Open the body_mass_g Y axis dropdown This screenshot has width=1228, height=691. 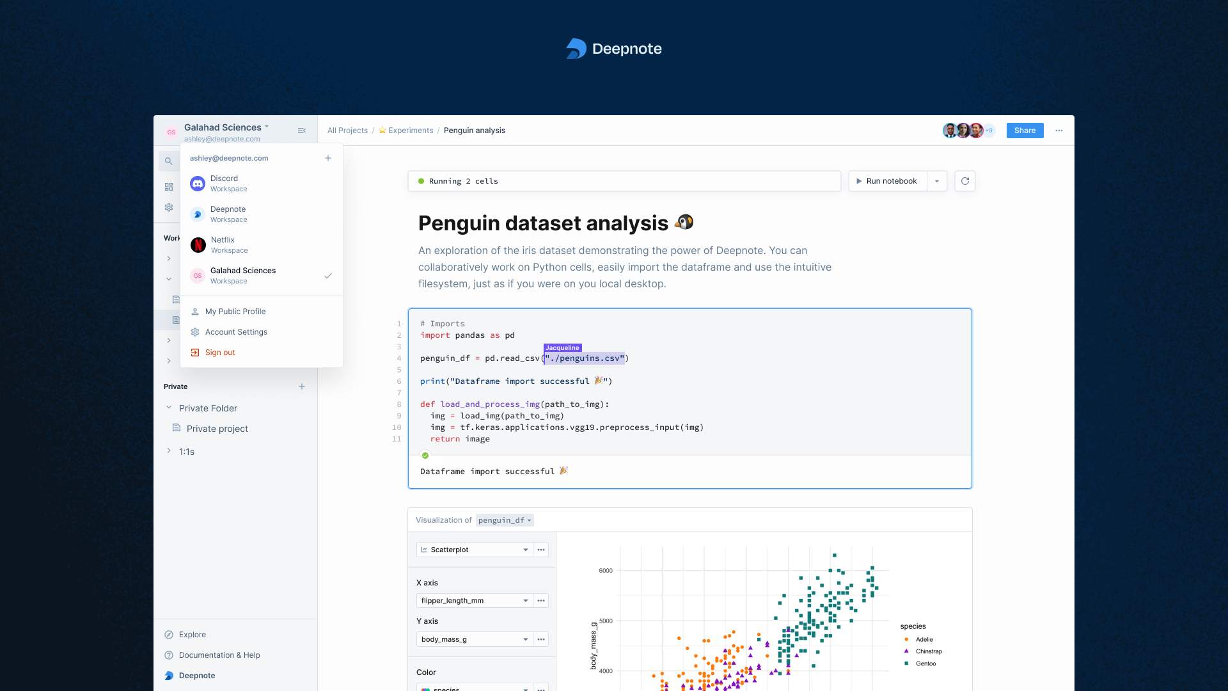coord(475,639)
